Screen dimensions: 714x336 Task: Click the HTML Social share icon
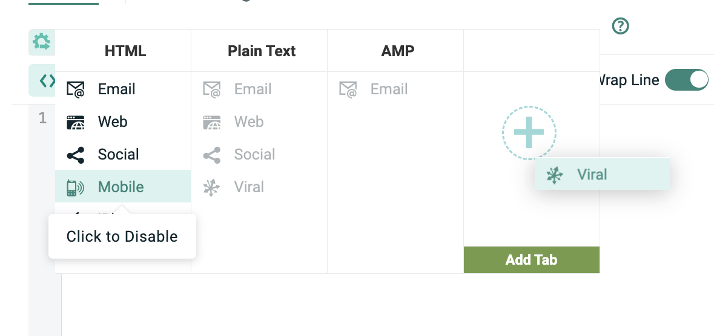[76, 155]
